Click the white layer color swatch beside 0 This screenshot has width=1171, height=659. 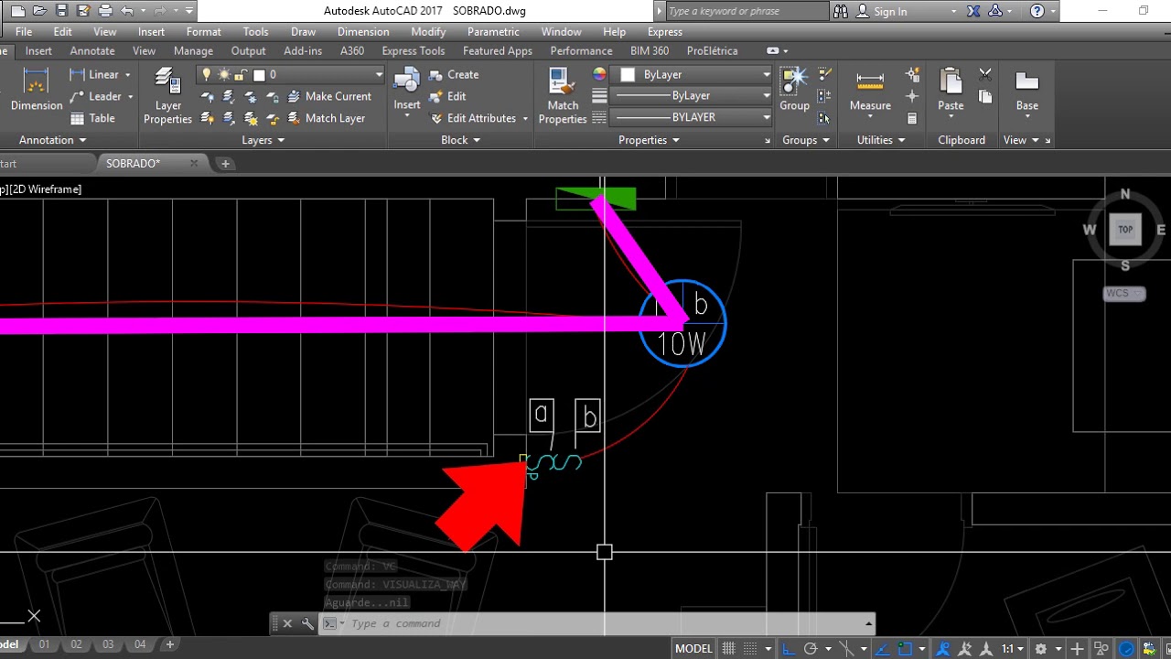point(259,75)
